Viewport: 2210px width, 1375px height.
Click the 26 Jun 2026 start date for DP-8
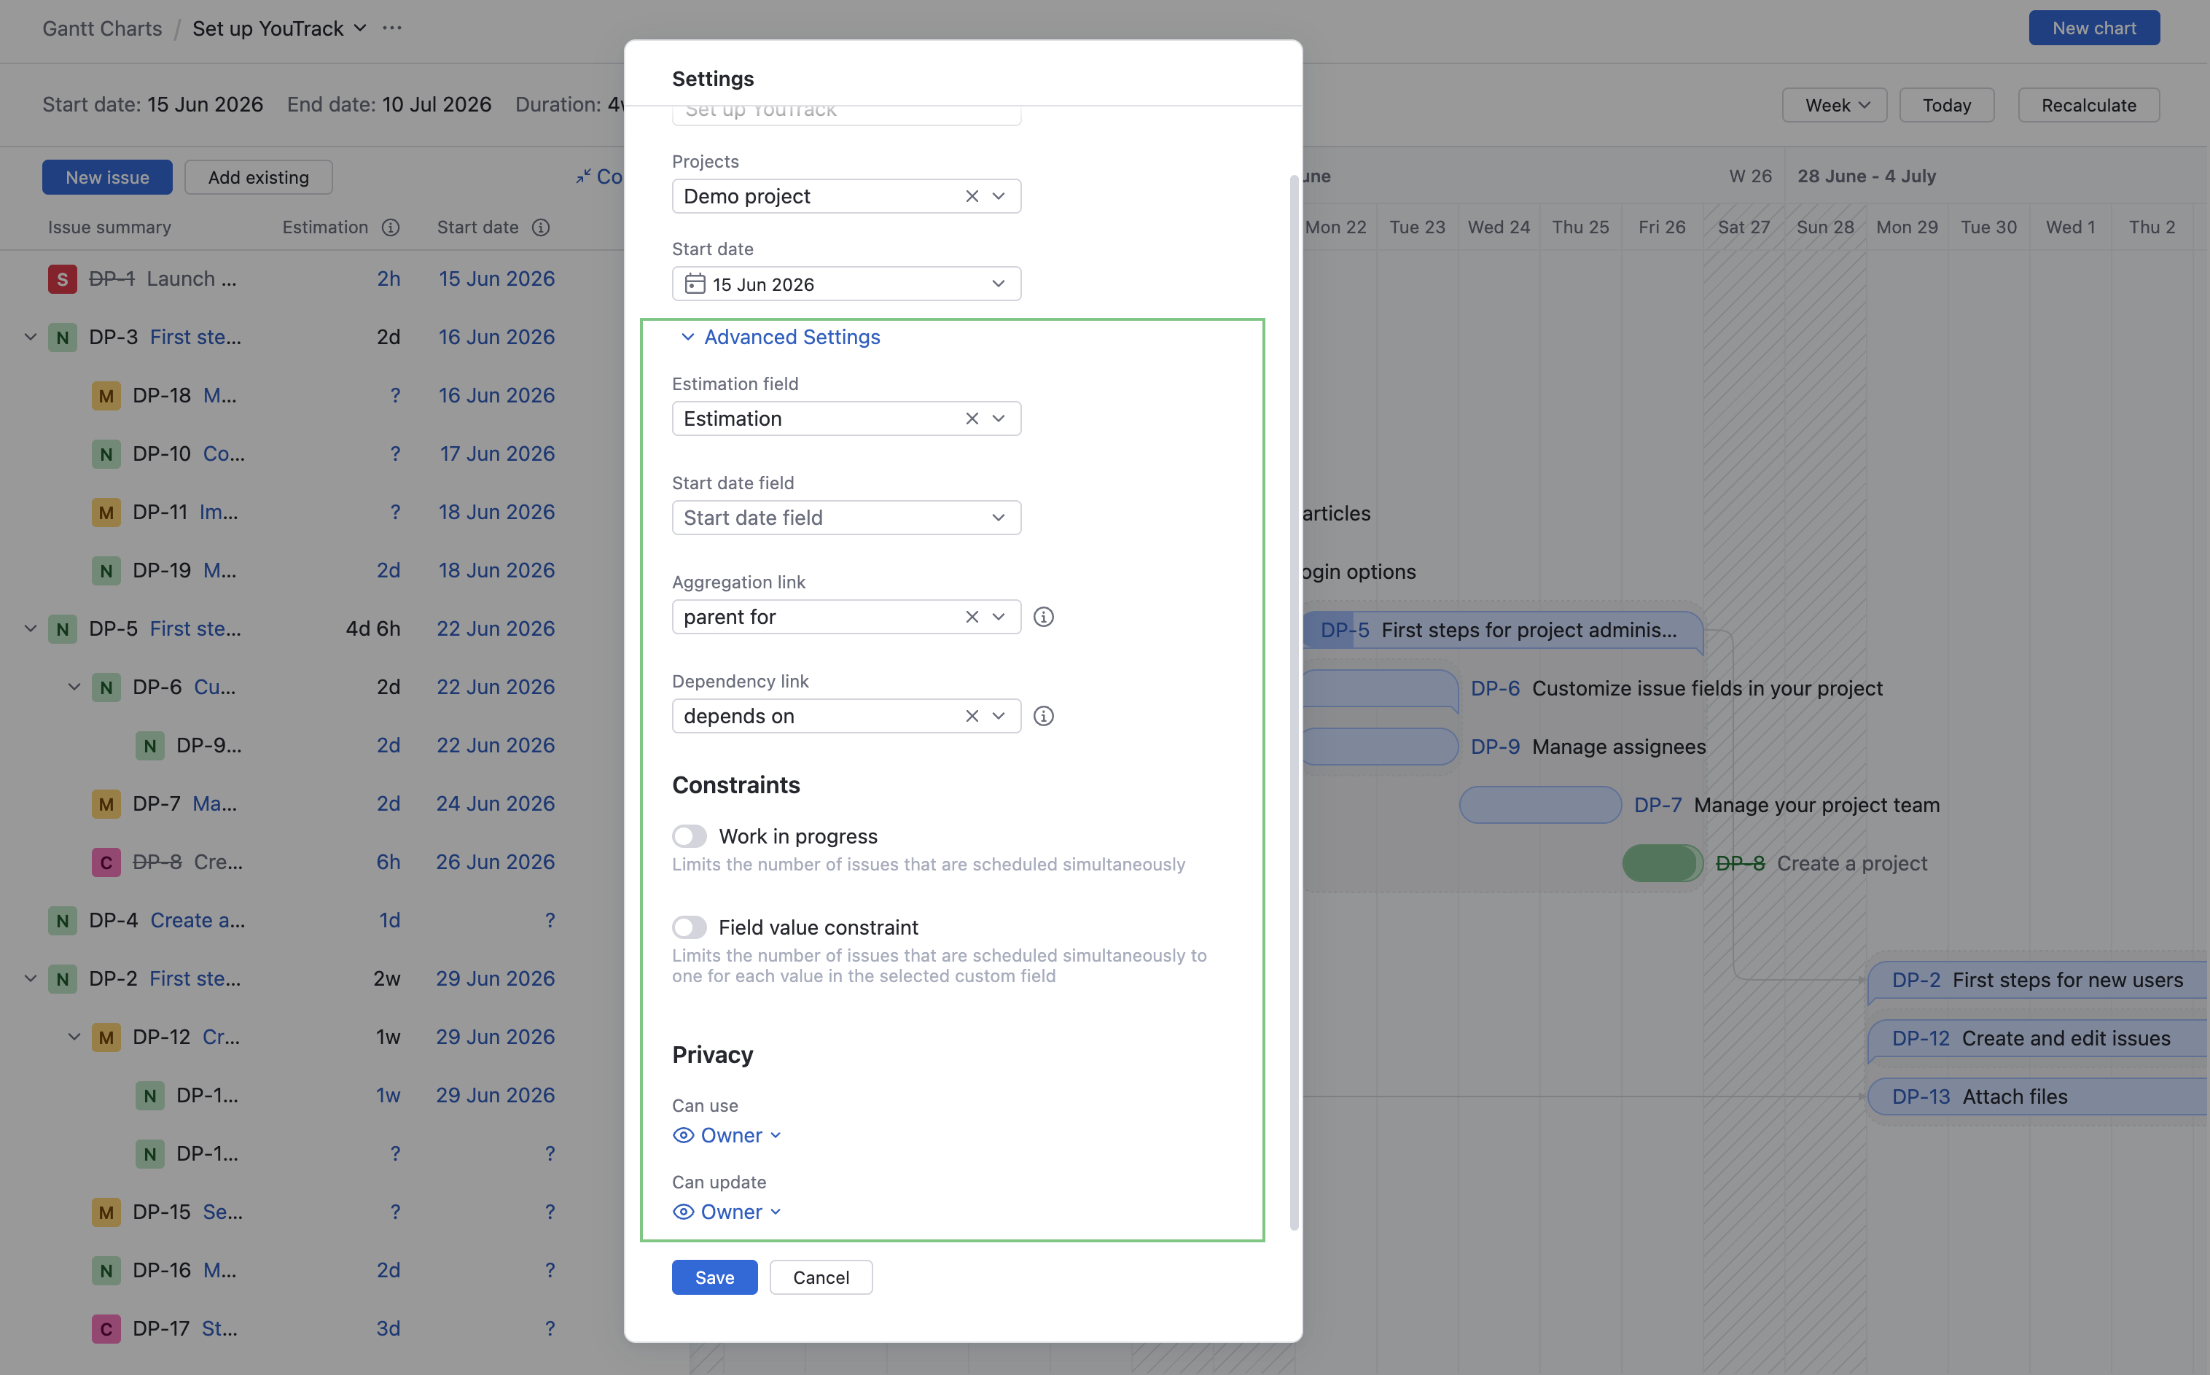496,862
